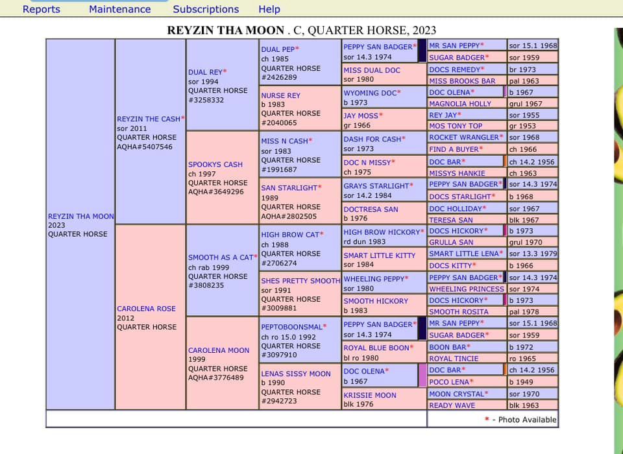
Task: Open the Help menu
Action: [x=269, y=9]
